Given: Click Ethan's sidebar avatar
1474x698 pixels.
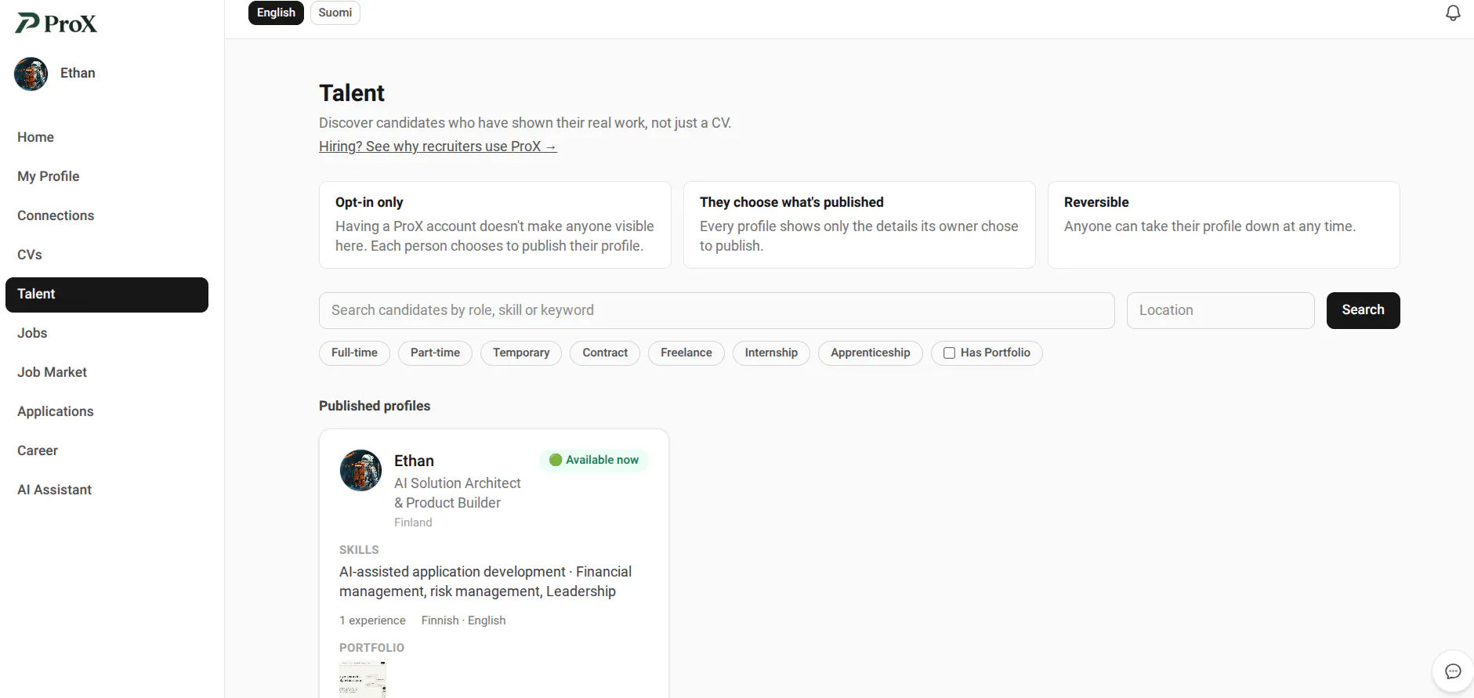Looking at the screenshot, I should point(31,74).
